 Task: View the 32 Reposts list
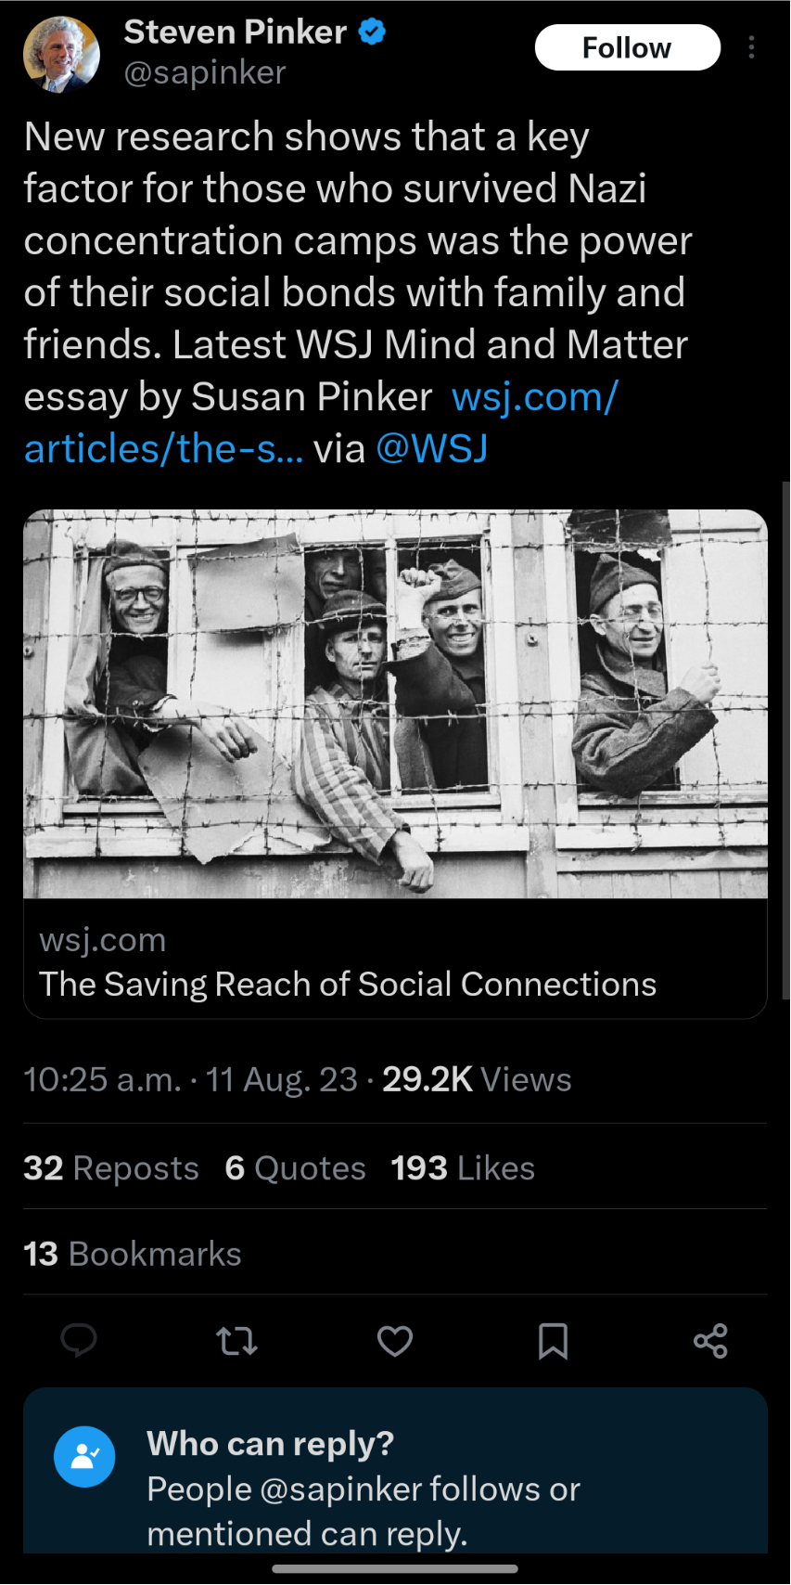[x=111, y=1167]
